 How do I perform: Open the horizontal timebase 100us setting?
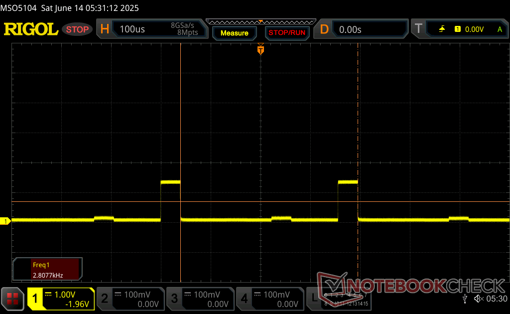pyautogui.click(x=153, y=29)
